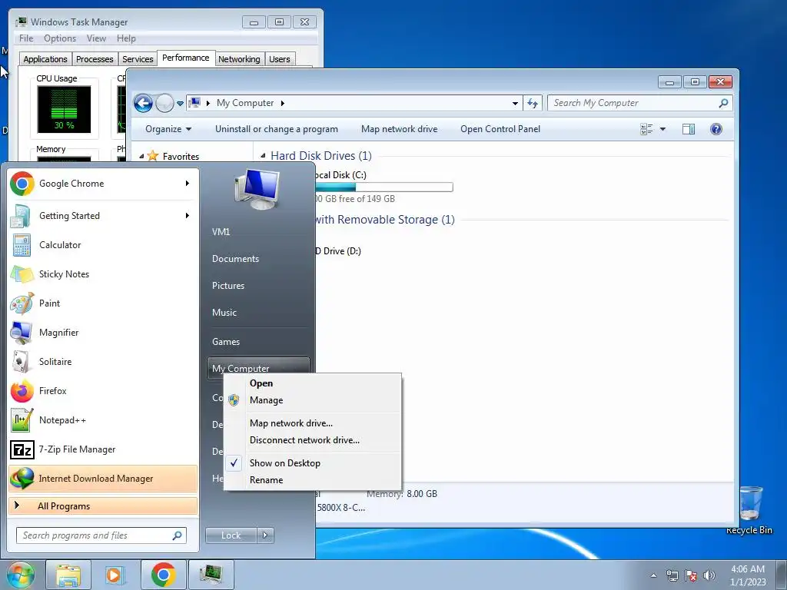Open the Task Manager Options menu

coord(60,38)
